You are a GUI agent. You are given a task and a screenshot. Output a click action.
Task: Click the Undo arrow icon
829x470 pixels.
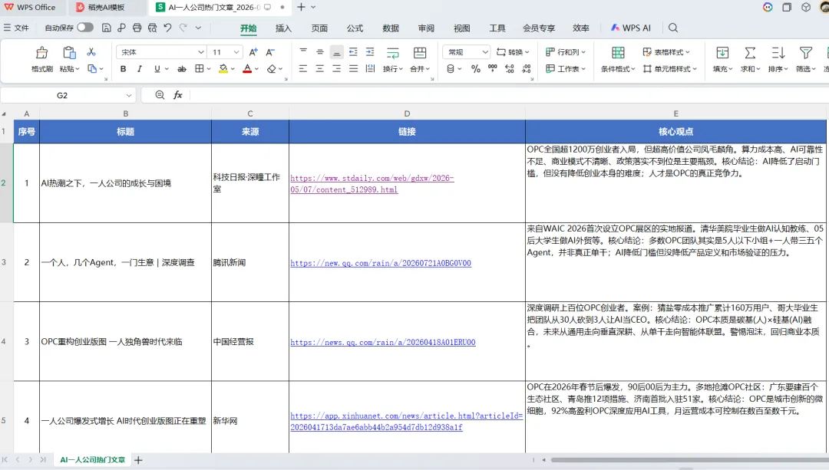pos(167,28)
